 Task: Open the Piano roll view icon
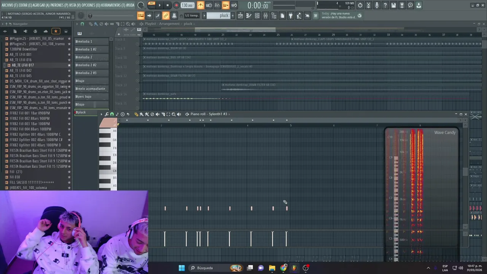[249, 16]
